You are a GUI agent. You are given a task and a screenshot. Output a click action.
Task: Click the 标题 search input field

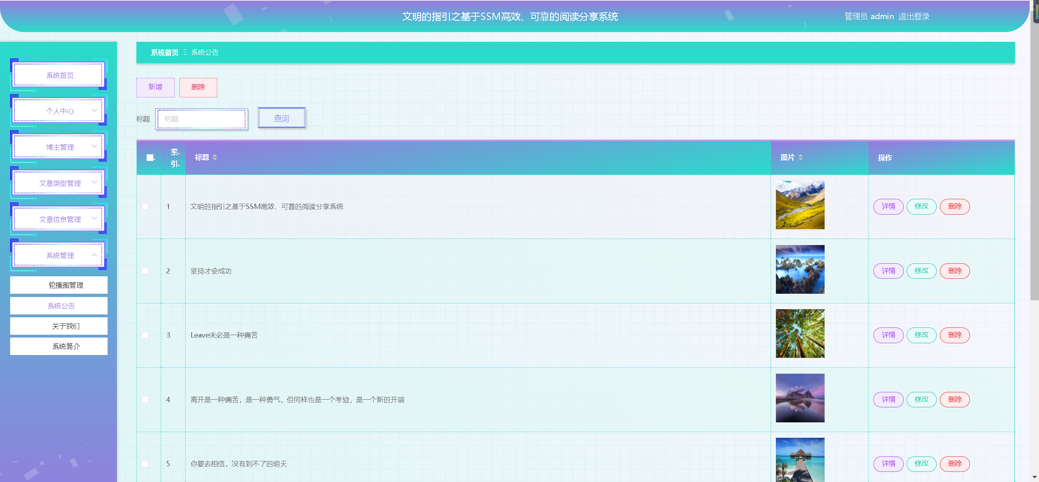pyautogui.click(x=202, y=119)
